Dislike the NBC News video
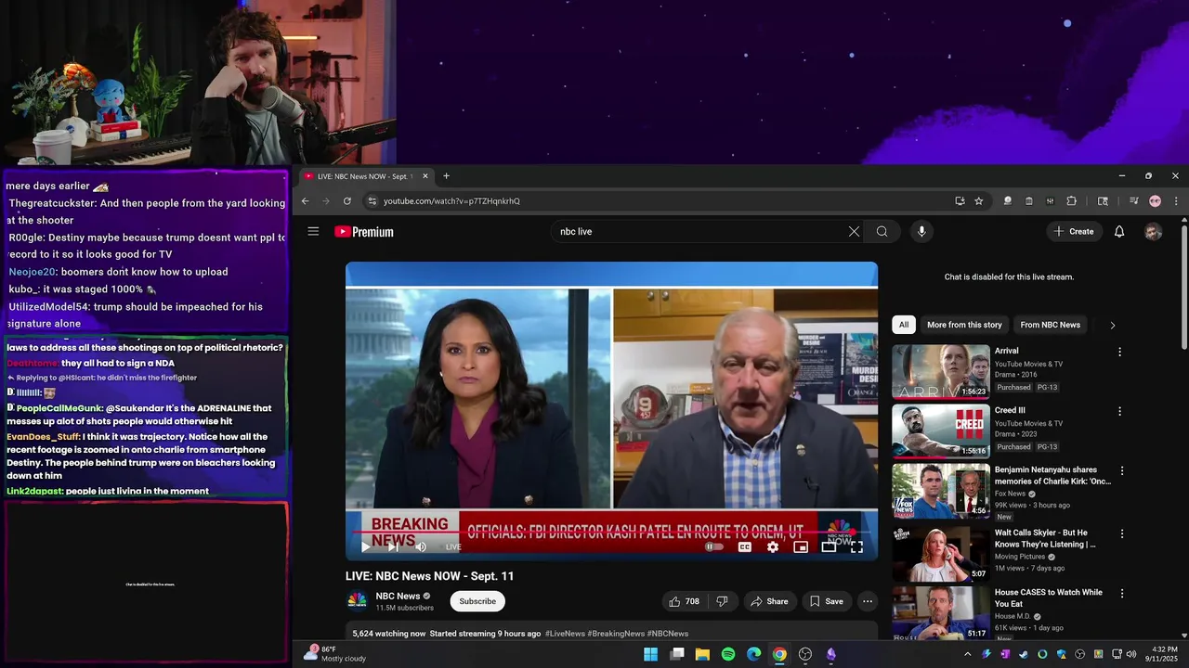Screen dimensions: 1189x668 coord(722,601)
